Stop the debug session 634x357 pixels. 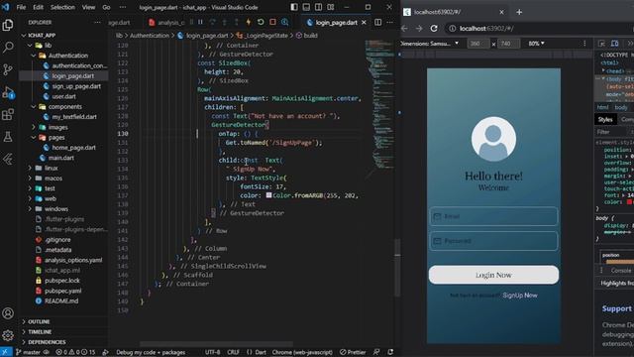tap(273, 22)
